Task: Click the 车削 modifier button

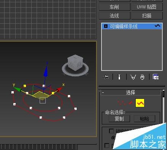Action: coord(114,7)
